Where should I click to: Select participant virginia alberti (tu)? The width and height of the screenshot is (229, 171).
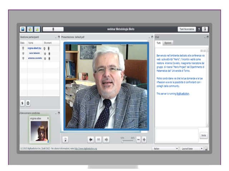34,48
